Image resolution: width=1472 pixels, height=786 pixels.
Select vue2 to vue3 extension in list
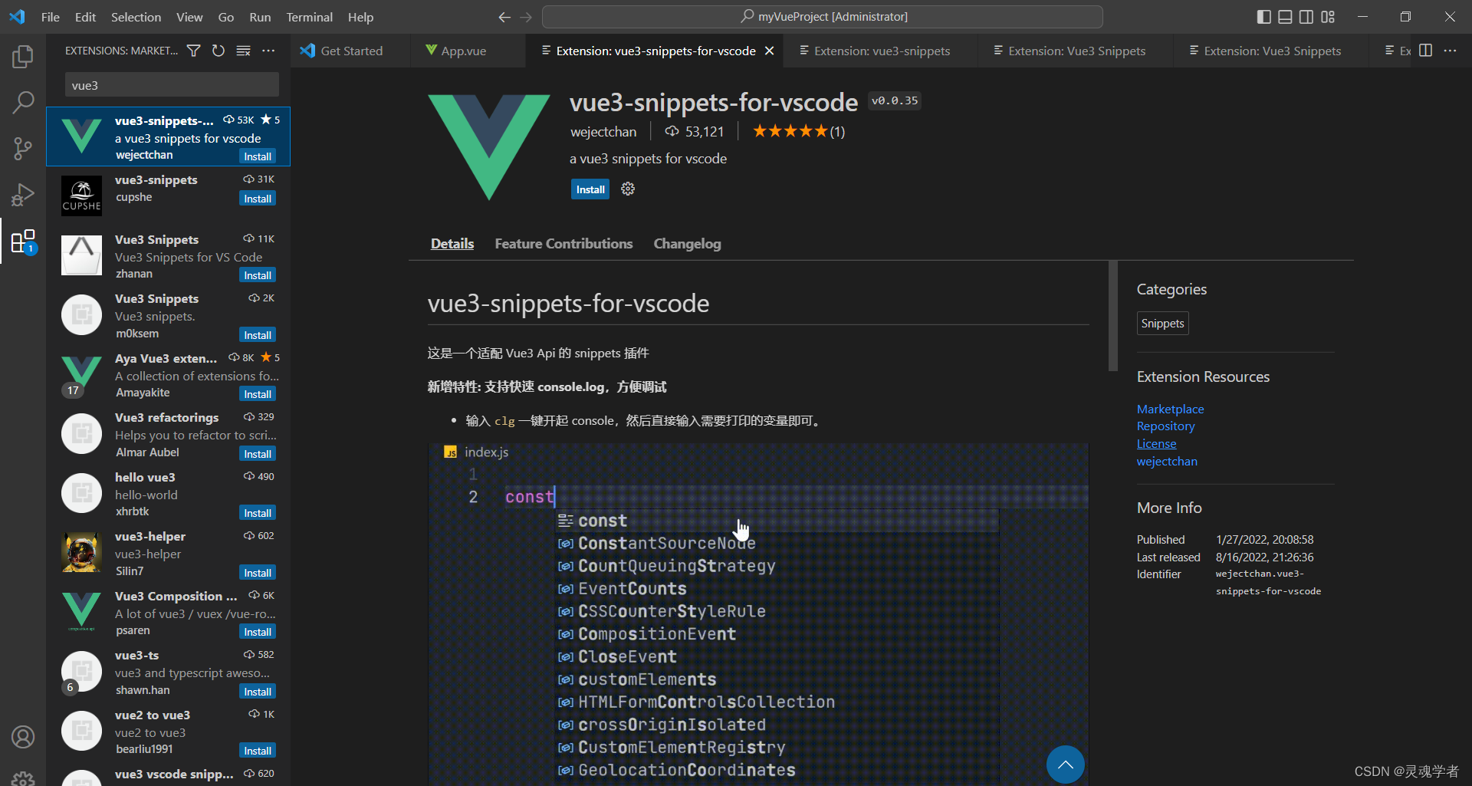[x=169, y=732]
